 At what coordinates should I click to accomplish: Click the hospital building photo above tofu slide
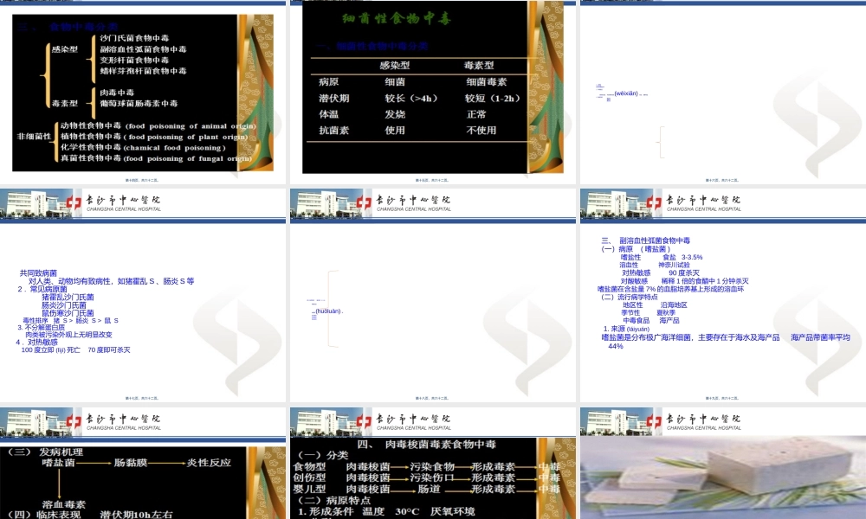pyautogui.click(x=611, y=420)
